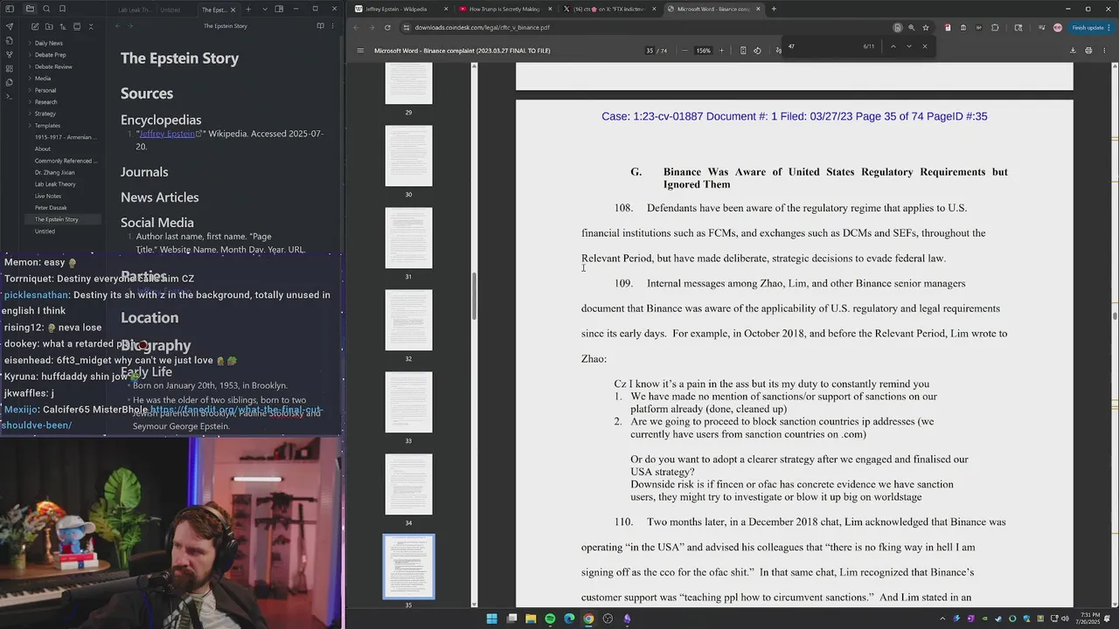This screenshot has height=629, width=1119.
Task: Close the find in page bar
Action: (x=925, y=46)
